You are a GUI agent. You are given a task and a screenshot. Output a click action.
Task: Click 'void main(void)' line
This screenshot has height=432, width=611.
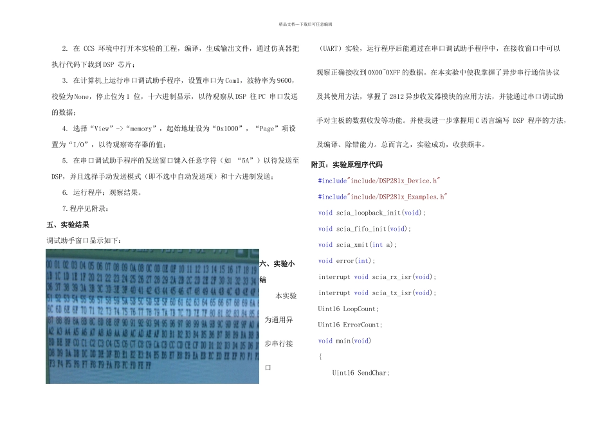(x=345, y=341)
